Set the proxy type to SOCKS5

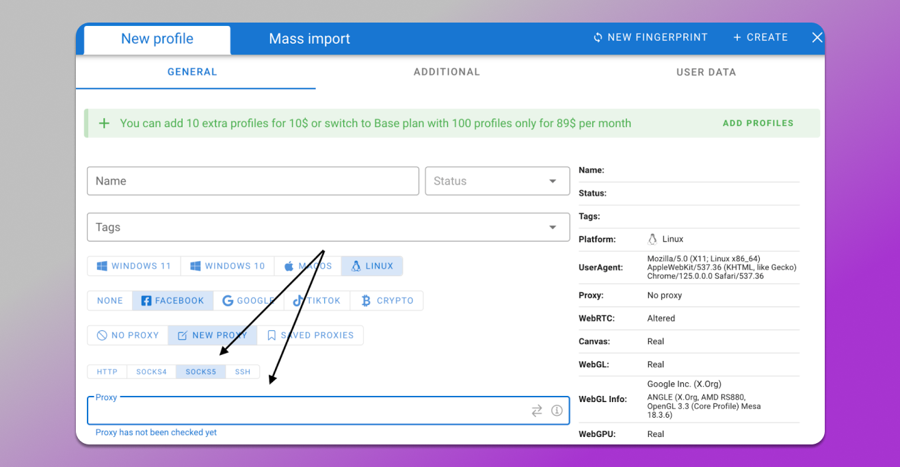(x=201, y=372)
